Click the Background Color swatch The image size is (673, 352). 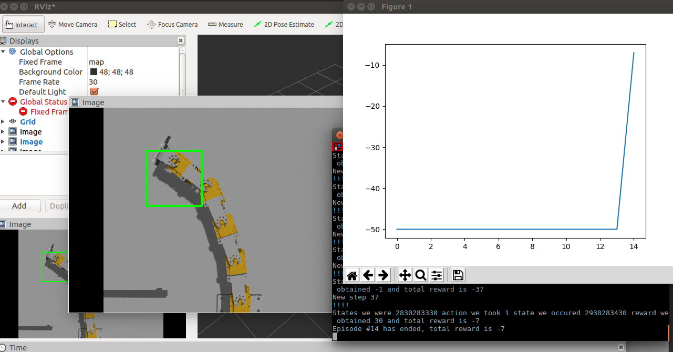click(94, 71)
